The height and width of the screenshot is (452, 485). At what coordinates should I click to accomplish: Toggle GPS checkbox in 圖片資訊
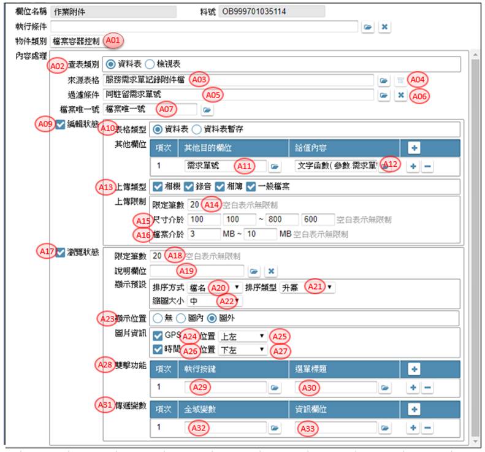pos(158,336)
